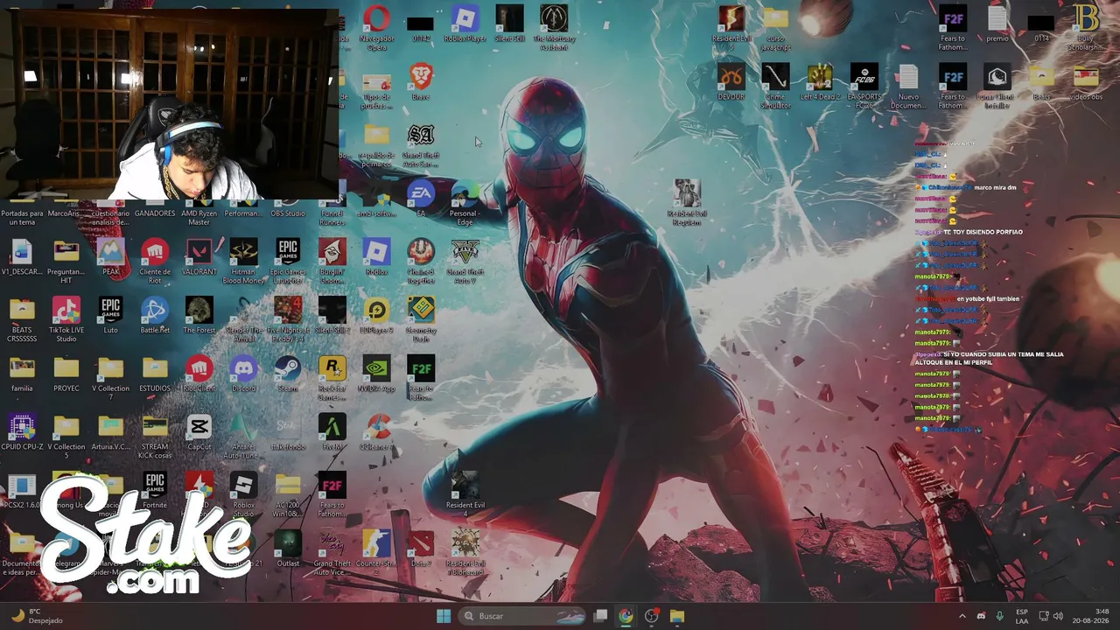Select the Counter-Strike 2 icon
1120x630 pixels.
click(376, 553)
